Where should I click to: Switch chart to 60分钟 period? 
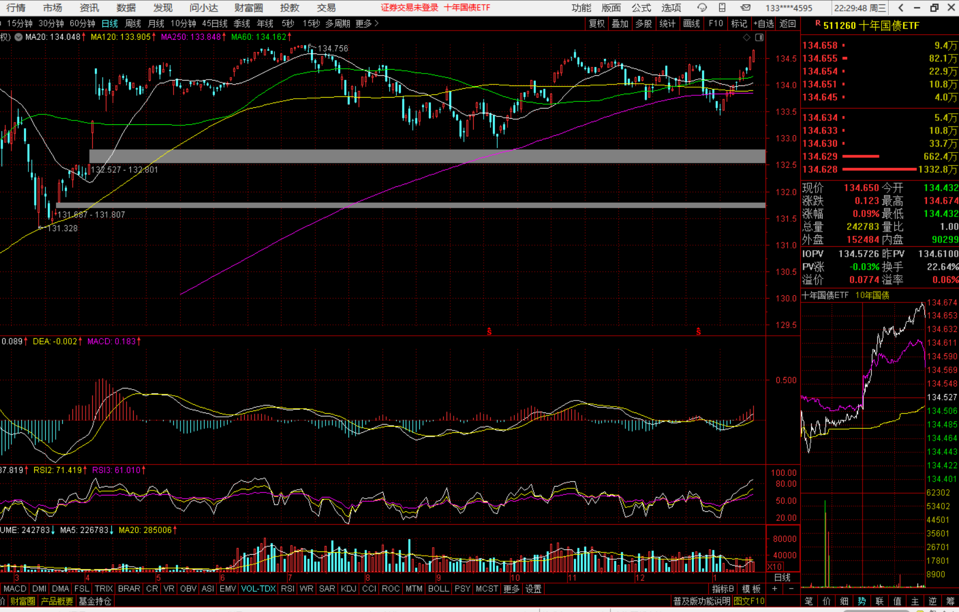82,23
